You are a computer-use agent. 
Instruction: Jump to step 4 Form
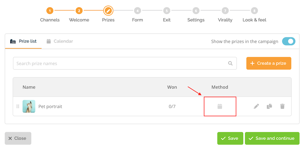coord(138,11)
